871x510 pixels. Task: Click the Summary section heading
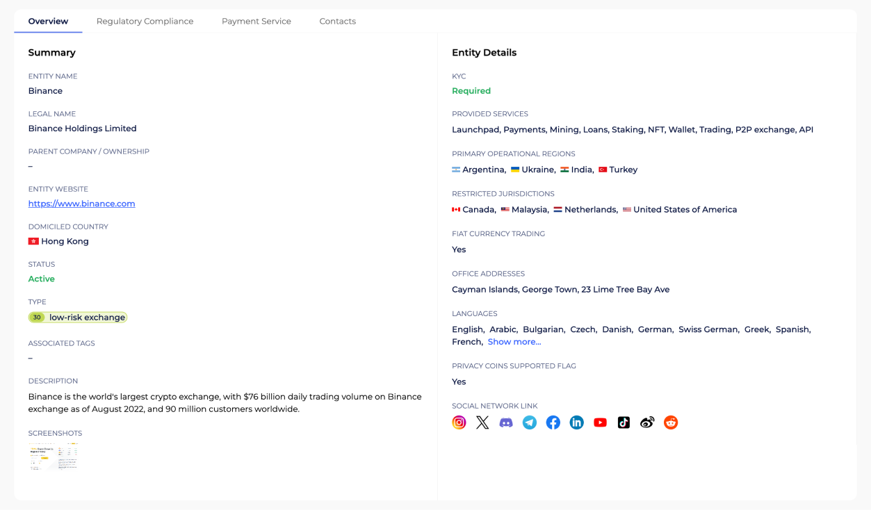pyautogui.click(x=52, y=53)
